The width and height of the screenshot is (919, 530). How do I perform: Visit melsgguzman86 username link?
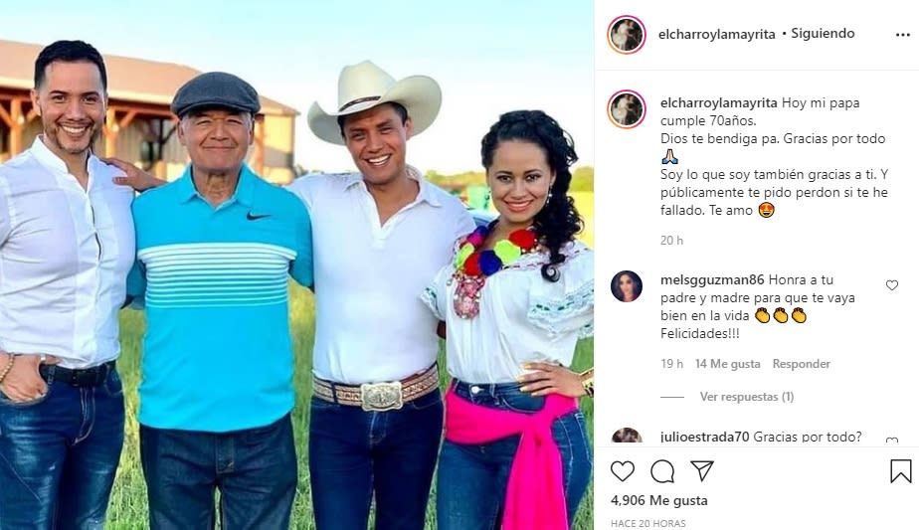[x=712, y=280]
